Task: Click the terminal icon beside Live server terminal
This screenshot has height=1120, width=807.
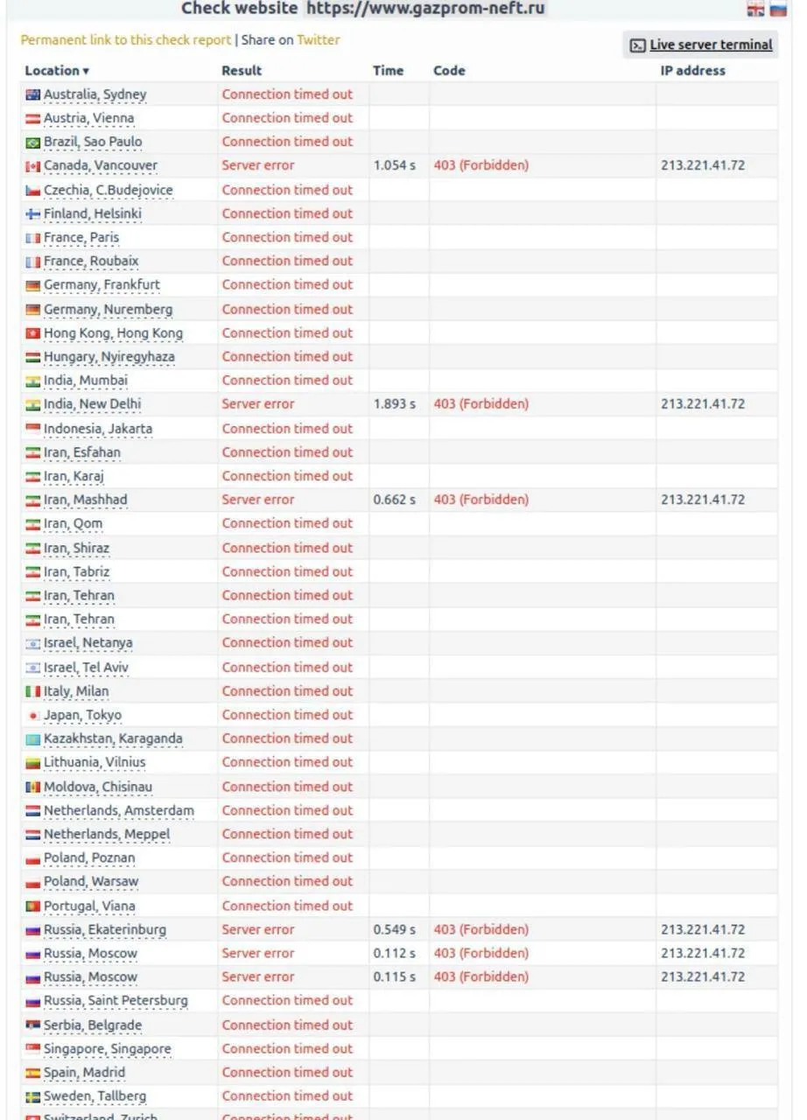Action: (638, 44)
